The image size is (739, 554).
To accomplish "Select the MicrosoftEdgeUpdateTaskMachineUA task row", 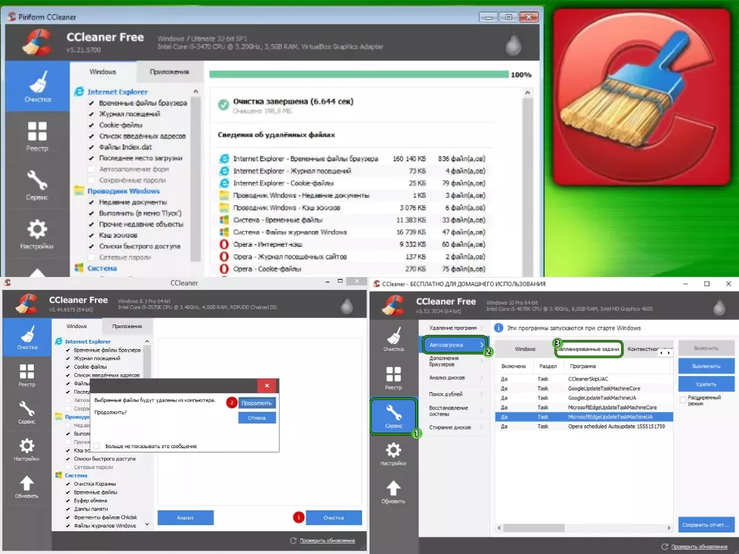I will point(585,415).
